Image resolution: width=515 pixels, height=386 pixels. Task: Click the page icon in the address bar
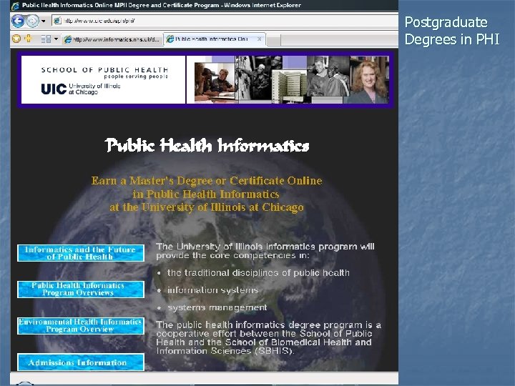pos(57,21)
